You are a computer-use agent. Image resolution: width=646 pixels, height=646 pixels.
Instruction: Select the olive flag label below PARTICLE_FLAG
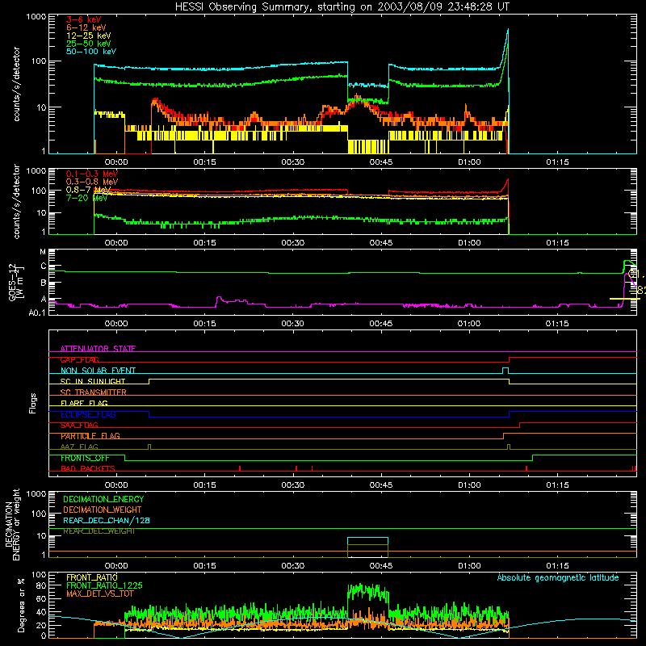pos(79,447)
